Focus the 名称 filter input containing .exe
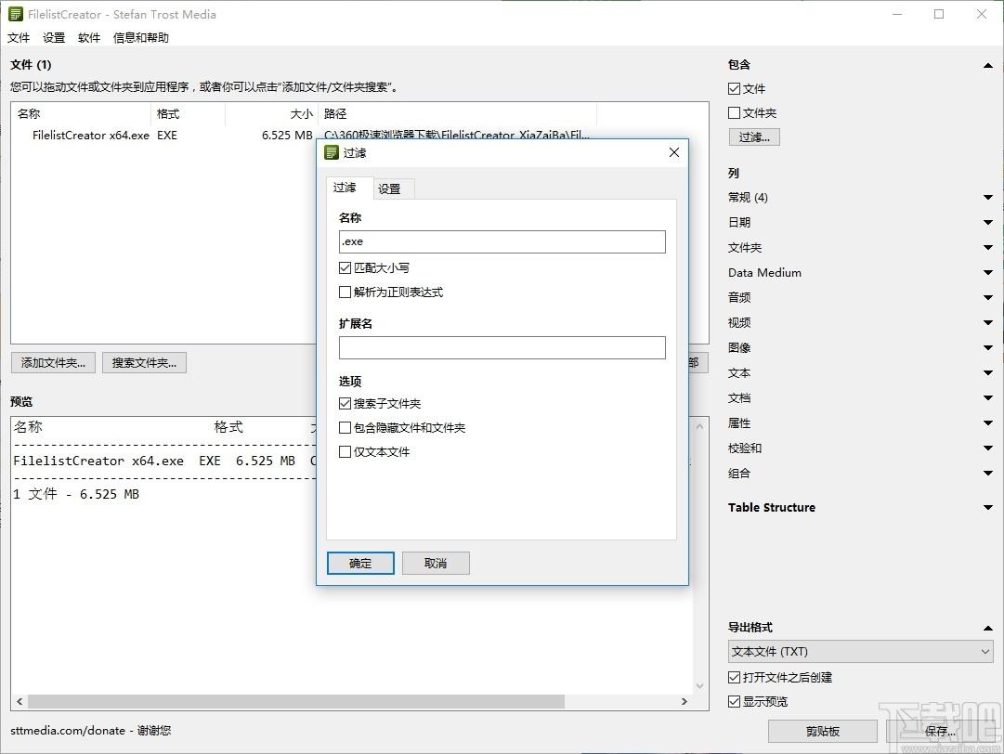Viewport: 1004px width, 754px height. tap(502, 242)
